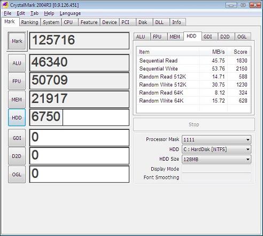Expand the Processor Mask dropdown
263x236 pixels.
click(216, 139)
